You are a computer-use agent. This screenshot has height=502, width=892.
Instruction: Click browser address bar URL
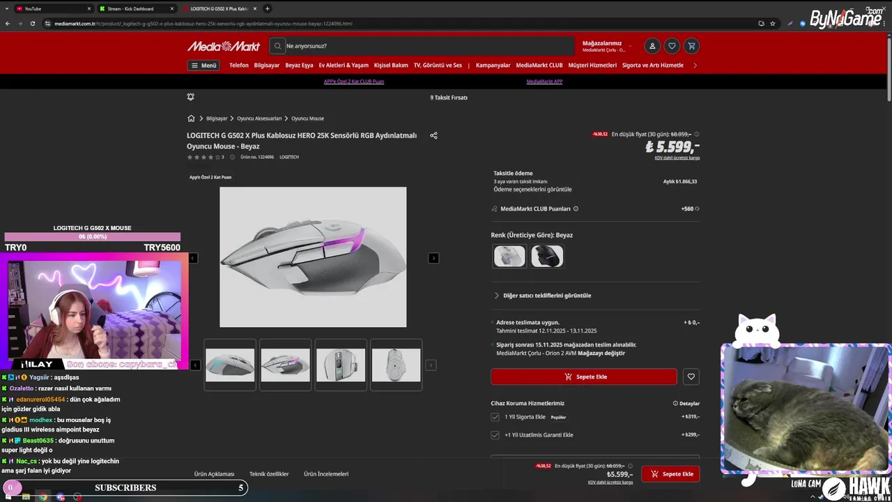203,23
